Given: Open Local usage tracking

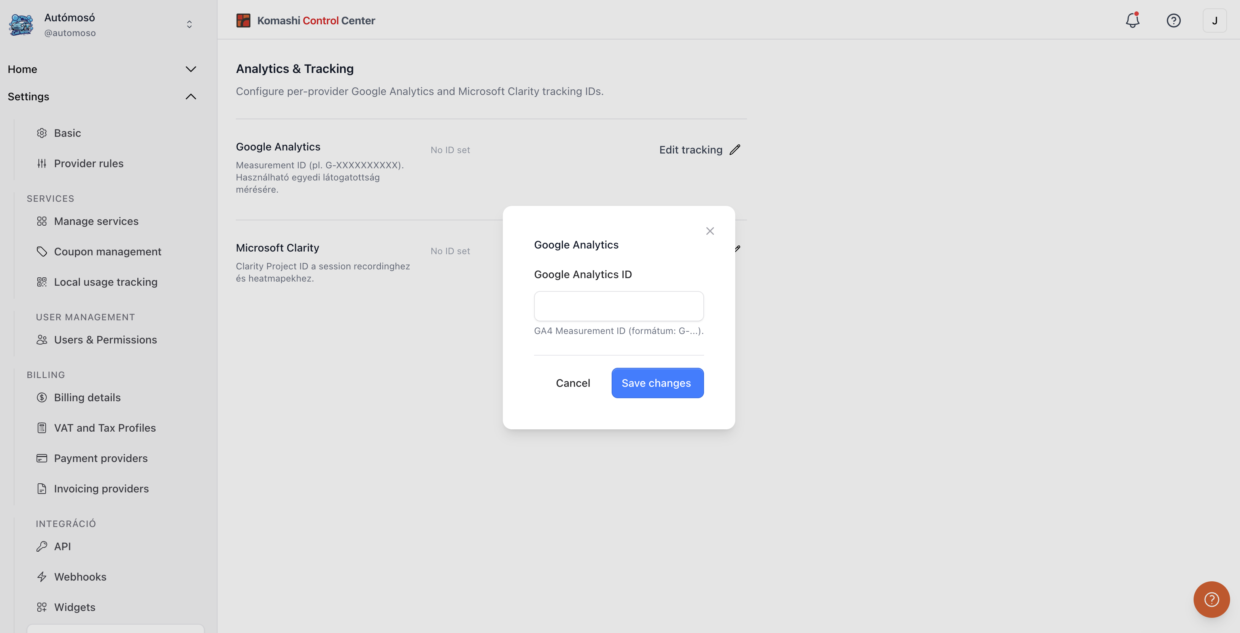Looking at the screenshot, I should 105,282.
